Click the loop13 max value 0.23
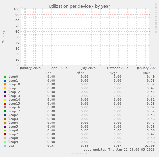Image resolution: width=159 pixels, height=157 pixels. (x=151, y=96)
